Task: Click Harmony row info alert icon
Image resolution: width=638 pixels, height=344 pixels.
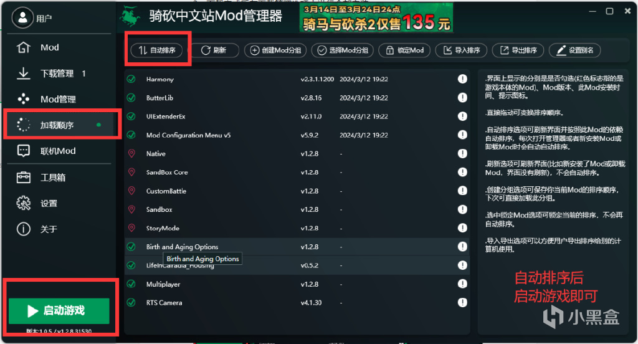Action: click(x=462, y=79)
